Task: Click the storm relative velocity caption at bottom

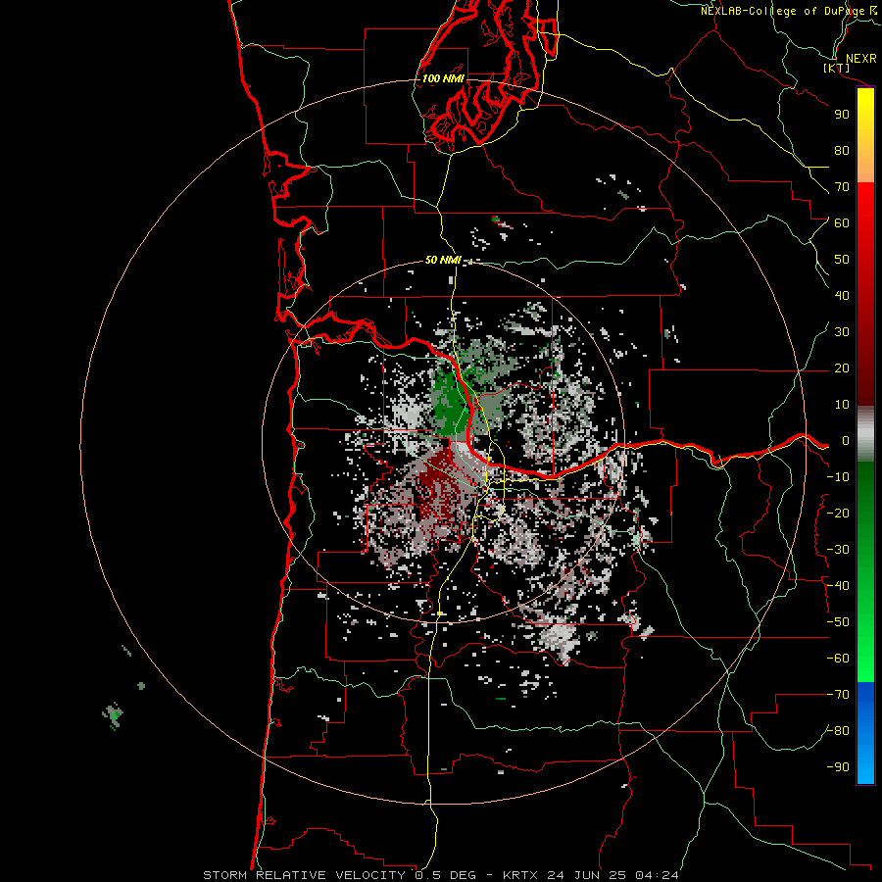Action: [x=440, y=875]
